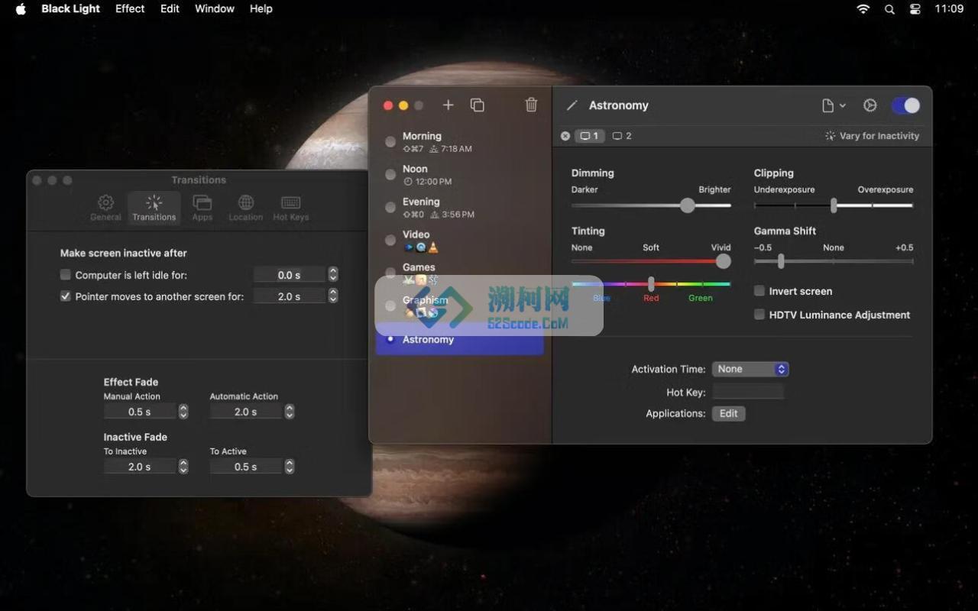Add a new effect with plus icon
This screenshot has width=978, height=611.
(449, 105)
